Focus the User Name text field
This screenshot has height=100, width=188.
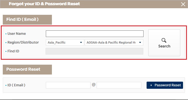[95, 34]
